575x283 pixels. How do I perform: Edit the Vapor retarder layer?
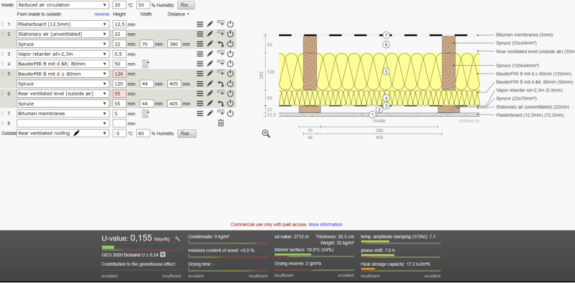point(210,54)
